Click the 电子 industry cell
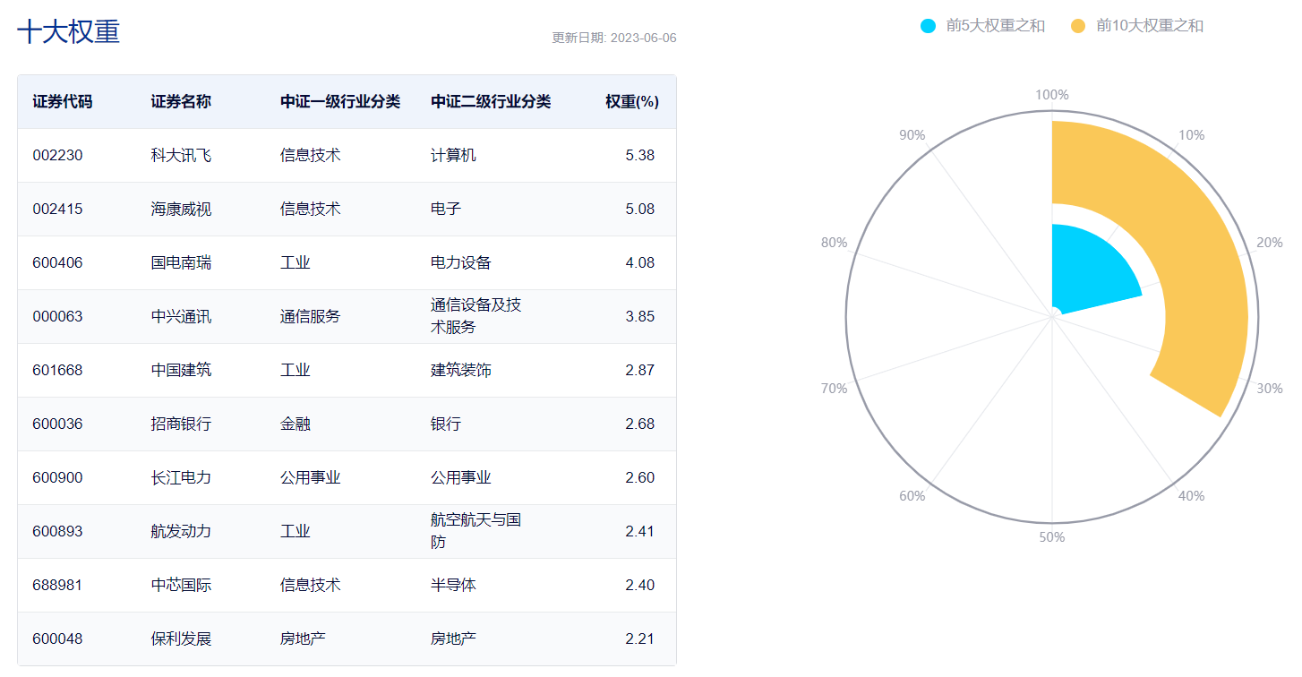The image size is (1302, 677). pos(445,210)
